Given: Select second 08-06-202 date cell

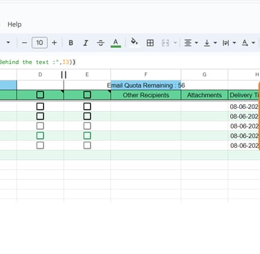Looking at the screenshot, I should 244,117.
